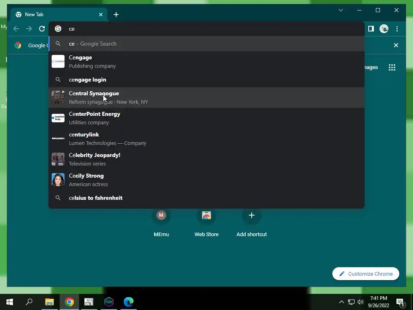413x310 pixels.
Task: Click Chrome icon in taskbar
Action: 69,302
